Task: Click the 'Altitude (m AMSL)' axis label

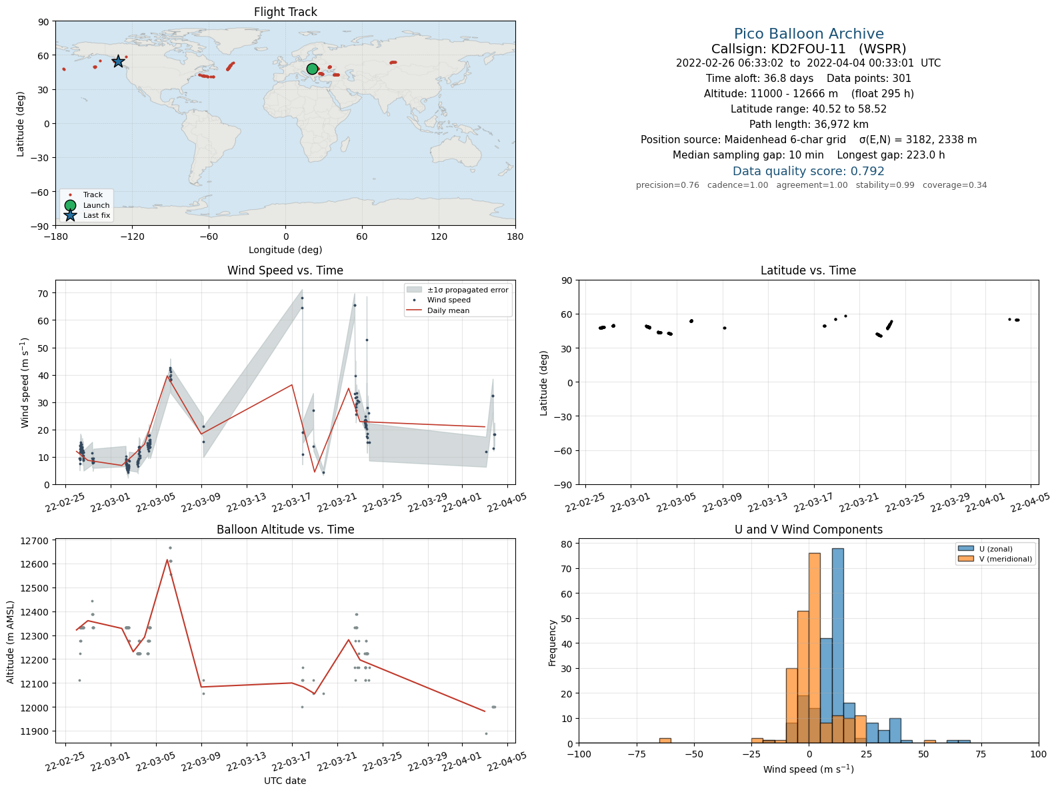Action: (x=10, y=642)
